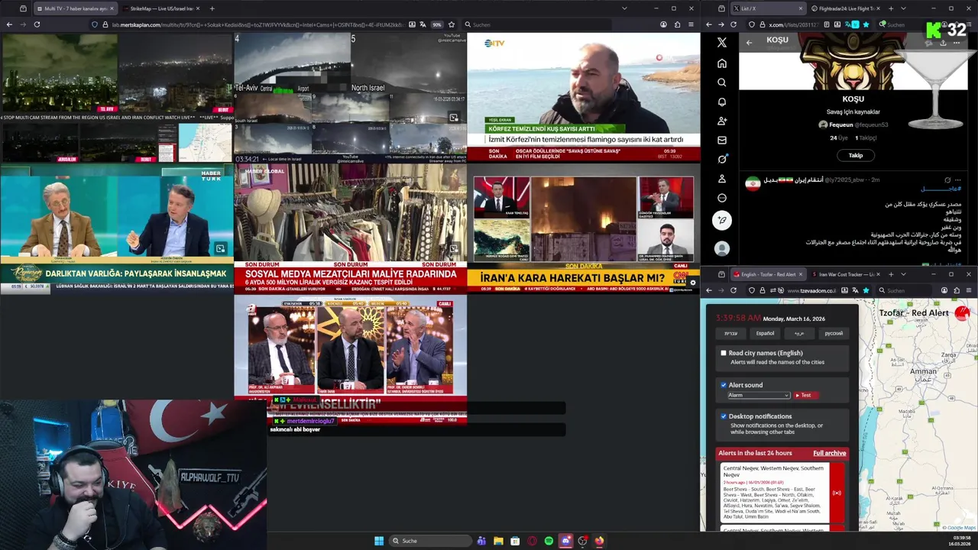Open File Explorer from the taskbar
The width and height of the screenshot is (978, 550).
[498, 541]
